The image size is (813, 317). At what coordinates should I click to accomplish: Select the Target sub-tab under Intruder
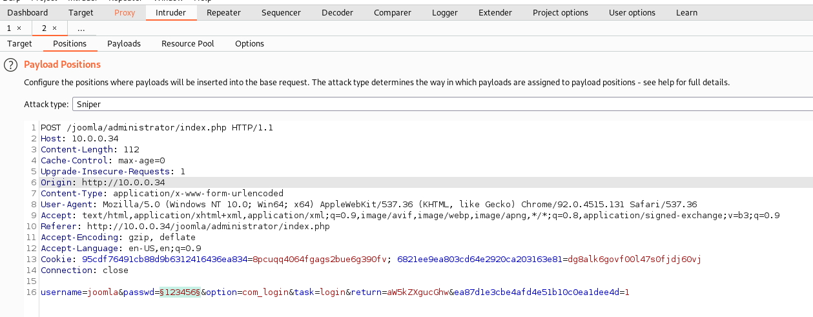[19, 44]
